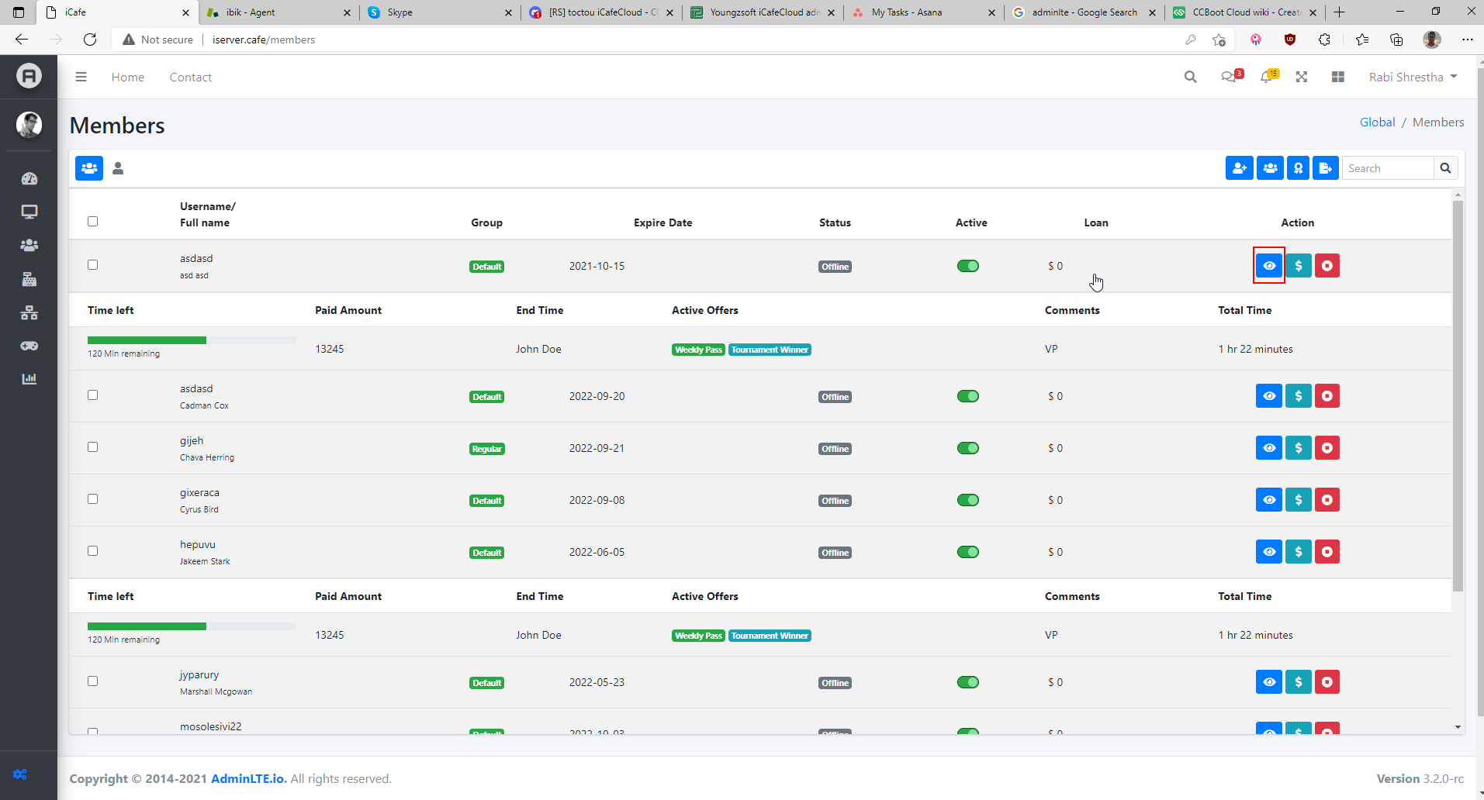Open the reports chart icon in sidebar
The image size is (1484, 800).
(29, 378)
